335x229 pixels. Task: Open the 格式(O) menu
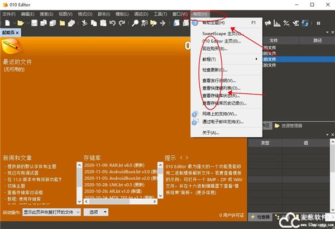point(85,15)
